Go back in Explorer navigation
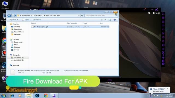This screenshot has height=98, width=175. point(9,16)
